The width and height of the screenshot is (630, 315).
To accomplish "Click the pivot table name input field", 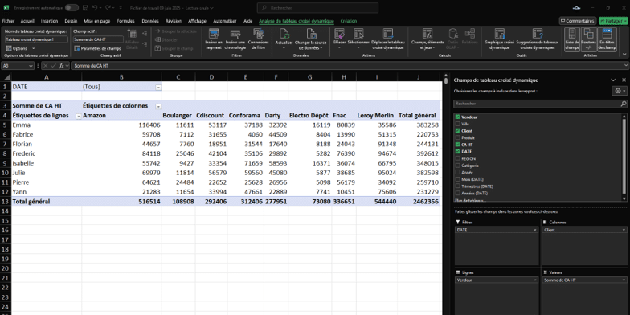I will coord(37,39).
